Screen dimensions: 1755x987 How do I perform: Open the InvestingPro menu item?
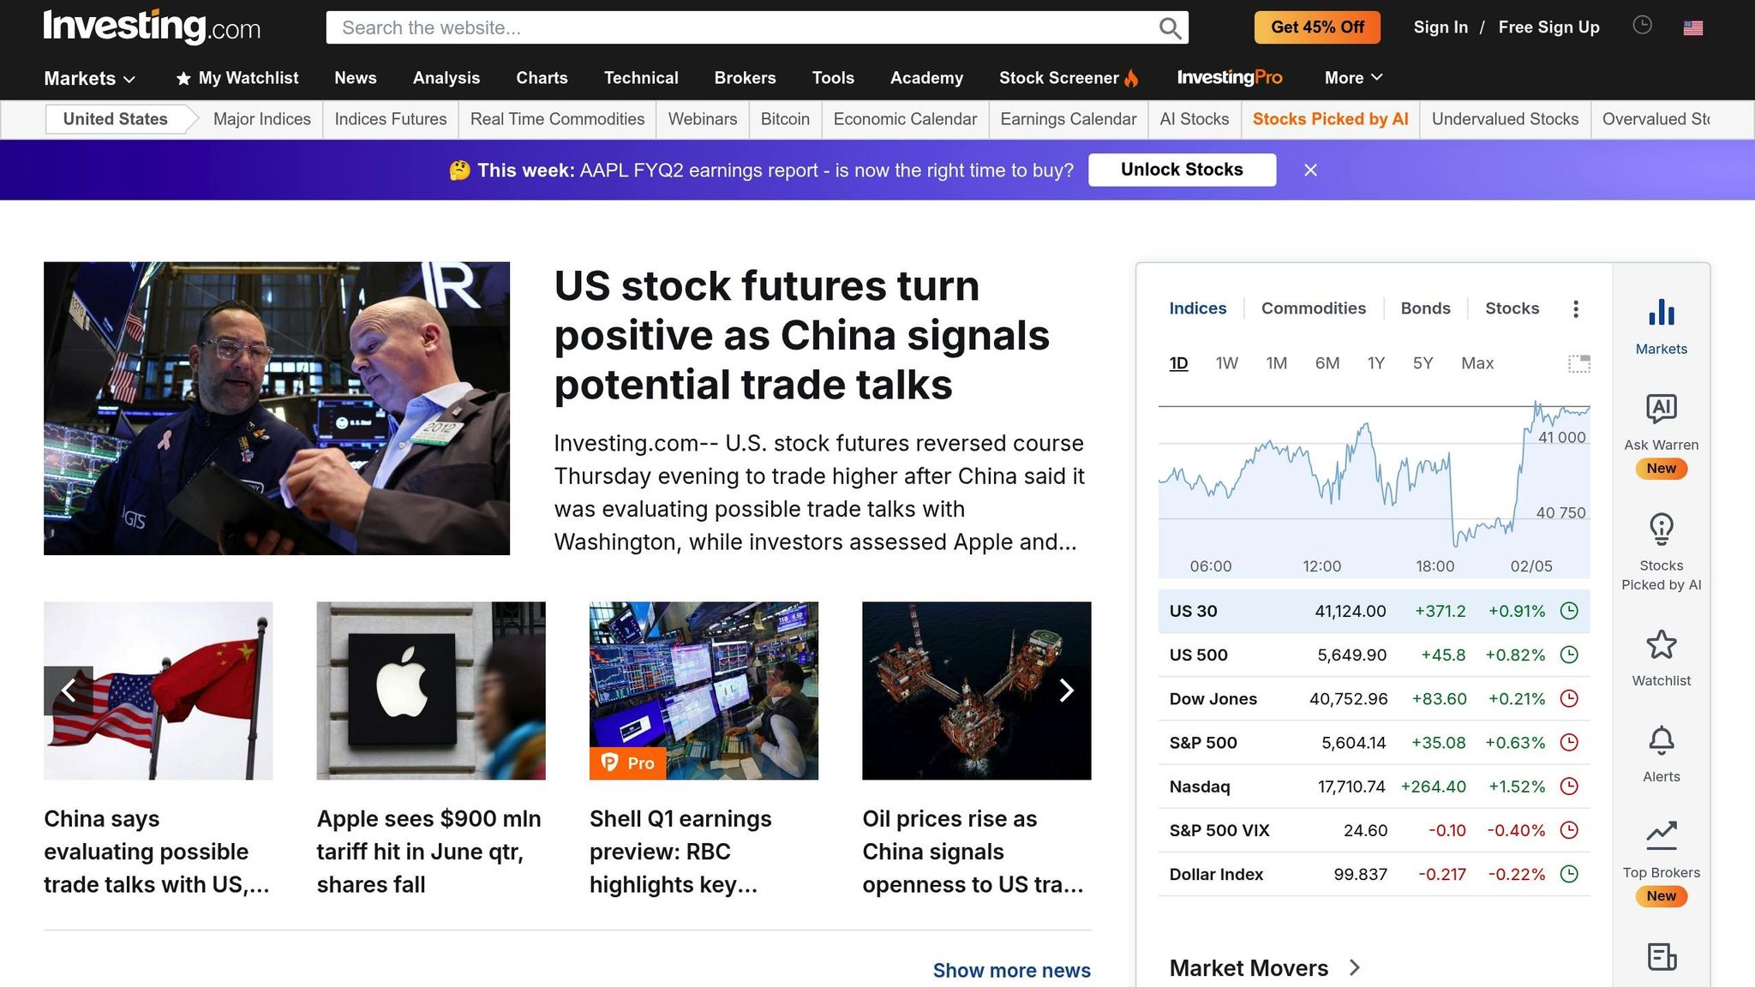pos(1230,78)
